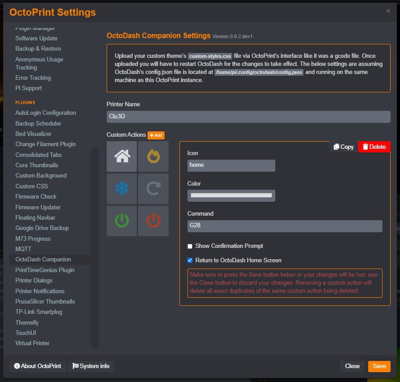Open Bed Visualizer plugin settings
Viewport: 400px width, 382px height.
pyautogui.click(x=33, y=134)
